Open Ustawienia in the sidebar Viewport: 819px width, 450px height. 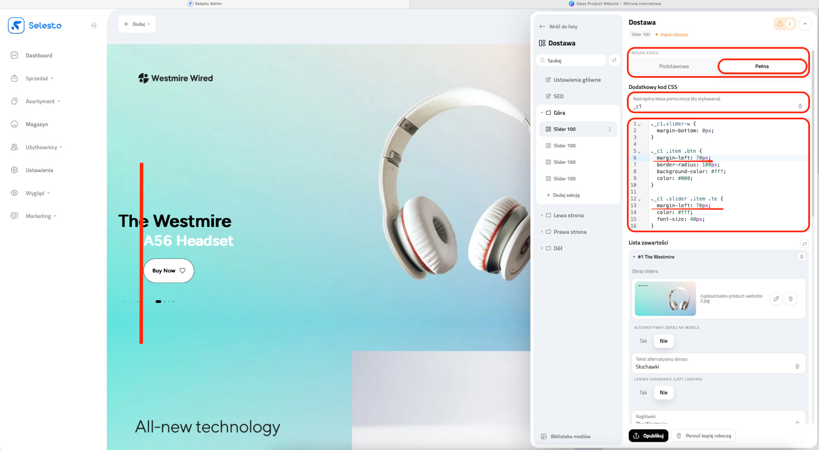(39, 170)
